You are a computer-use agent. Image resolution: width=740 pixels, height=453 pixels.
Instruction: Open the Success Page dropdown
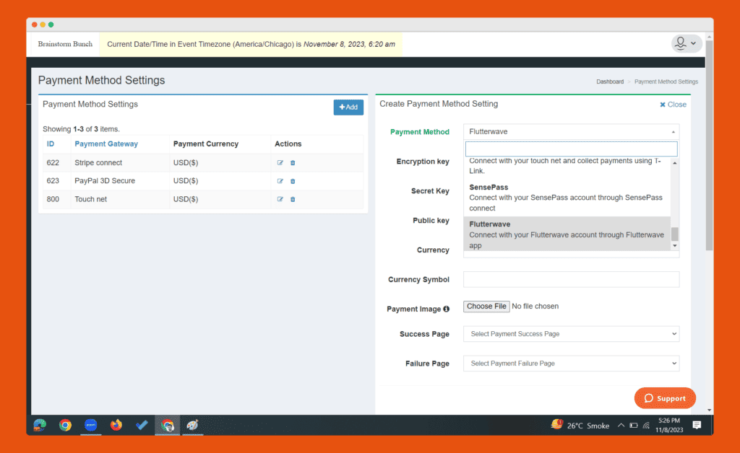tap(571, 334)
